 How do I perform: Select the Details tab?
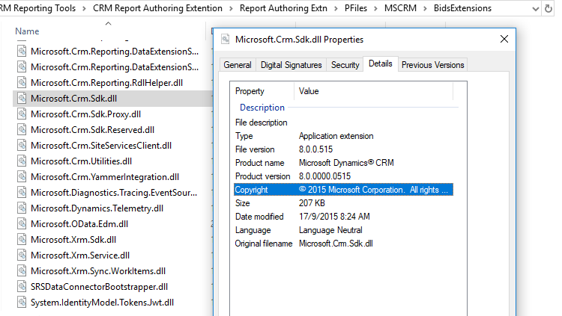pos(380,64)
